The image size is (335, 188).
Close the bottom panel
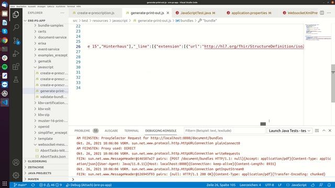click(330, 131)
